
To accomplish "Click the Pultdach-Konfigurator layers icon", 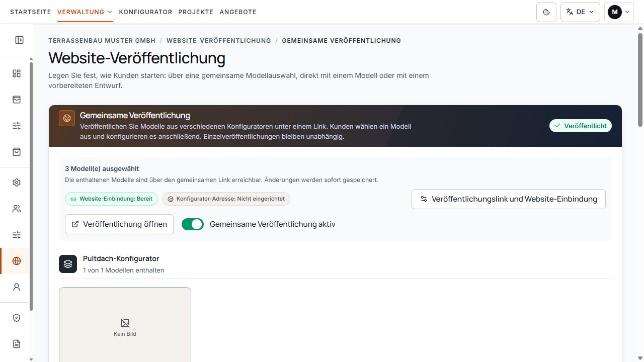I will tap(68, 264).
